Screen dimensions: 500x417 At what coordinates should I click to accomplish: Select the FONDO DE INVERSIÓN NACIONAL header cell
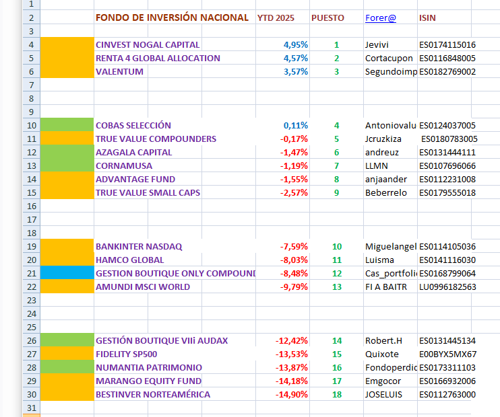pos(173,17)
